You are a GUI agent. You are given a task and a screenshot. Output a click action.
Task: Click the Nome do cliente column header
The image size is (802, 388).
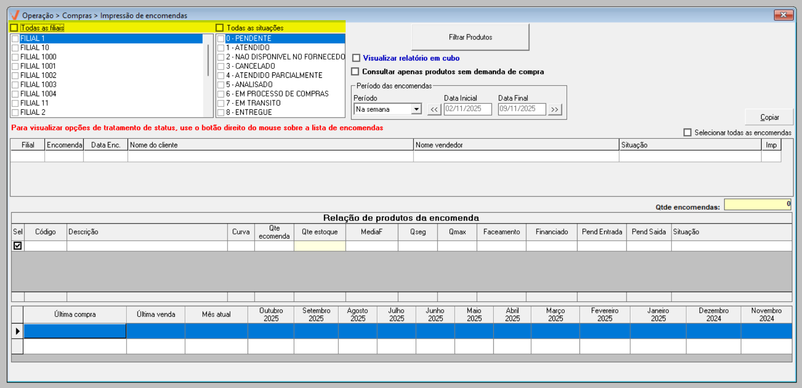coord(270,145)
